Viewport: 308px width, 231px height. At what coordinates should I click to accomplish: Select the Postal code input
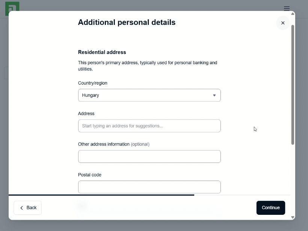(x=149, y=187)
